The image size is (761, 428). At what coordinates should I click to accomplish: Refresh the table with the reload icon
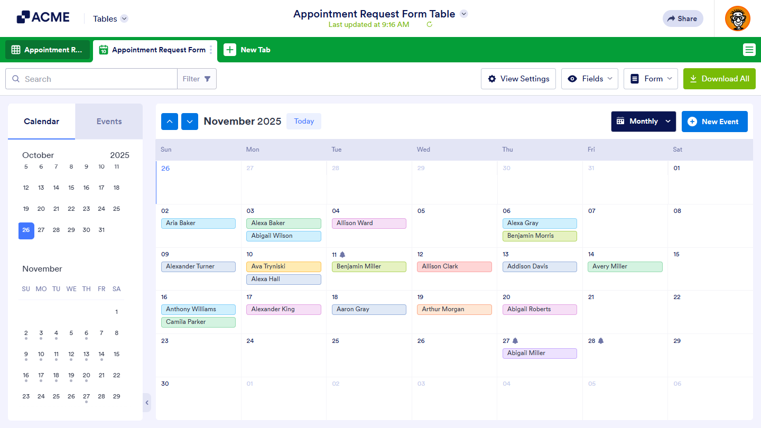coord(429,24)
